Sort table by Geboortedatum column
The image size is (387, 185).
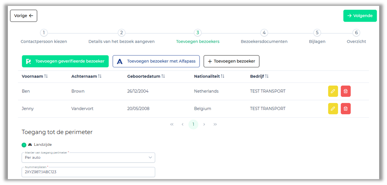coord(163,76)
